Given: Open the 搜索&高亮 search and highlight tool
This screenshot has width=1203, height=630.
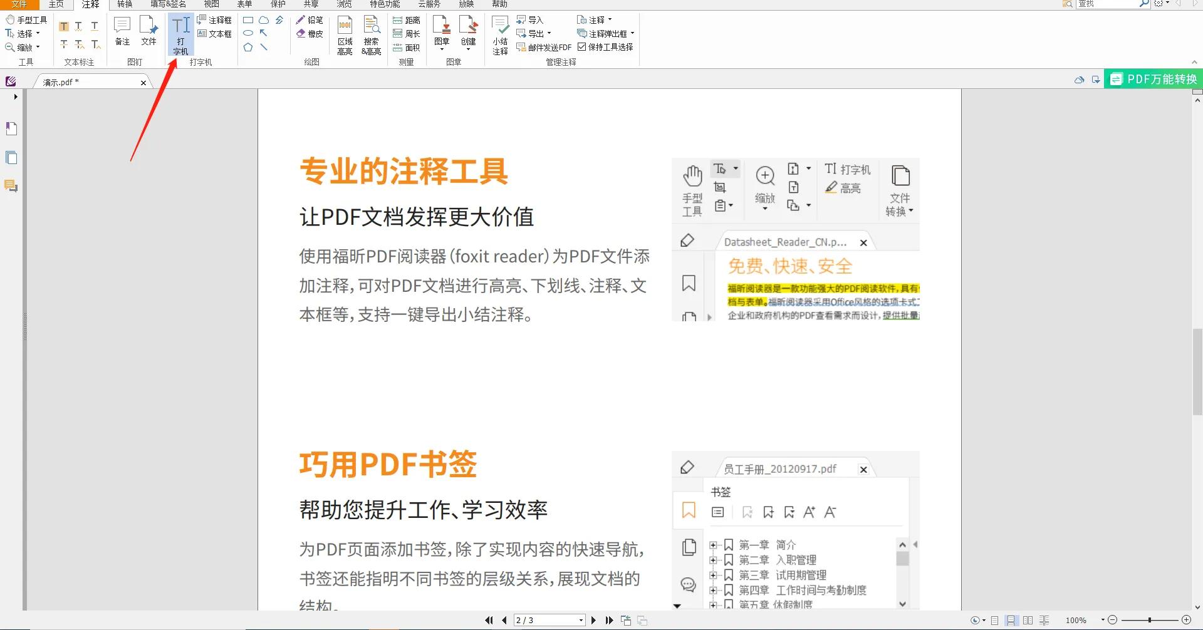Looking at the screenshot, I should pos(372,36).
